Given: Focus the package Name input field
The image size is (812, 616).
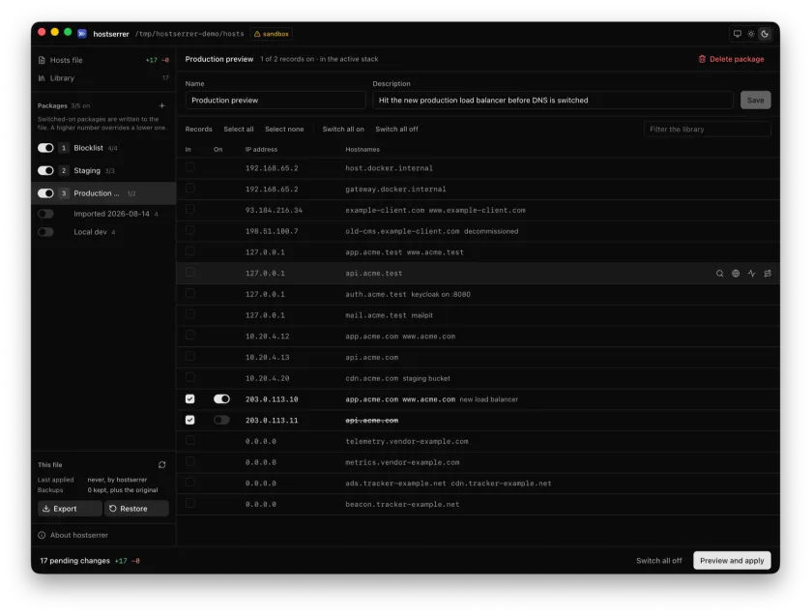Looking at the screenshot, I should (x=275, y=100).
